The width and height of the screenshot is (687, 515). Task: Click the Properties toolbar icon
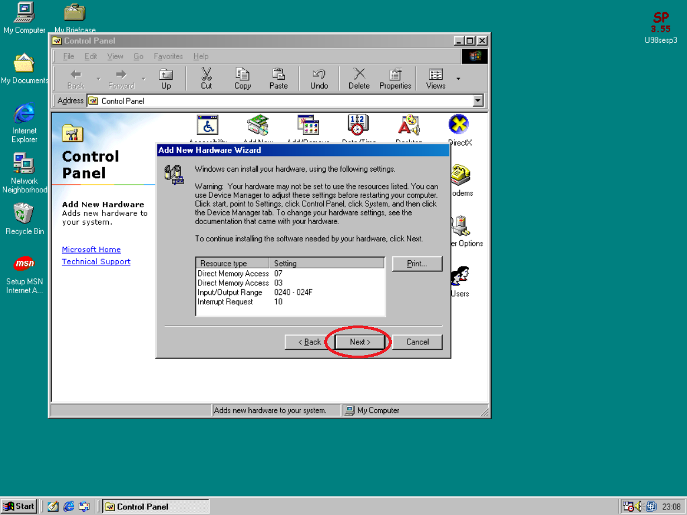(395, 79)
